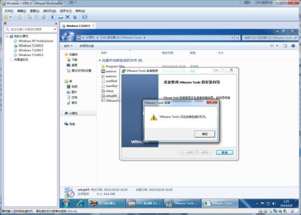301x215 pixels.
Task: Collapse the My Computer (我的计算机) tree node
Action: (x=7, y=37)
